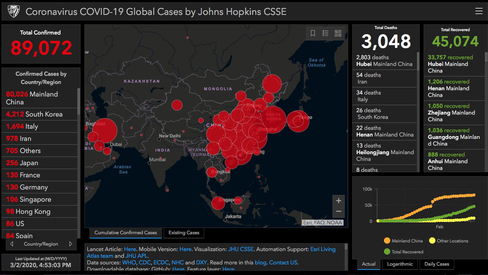Open the JHU CSSE visualization link
The width and height of the screenshot is (488, 275).
[x=241, y=249]
